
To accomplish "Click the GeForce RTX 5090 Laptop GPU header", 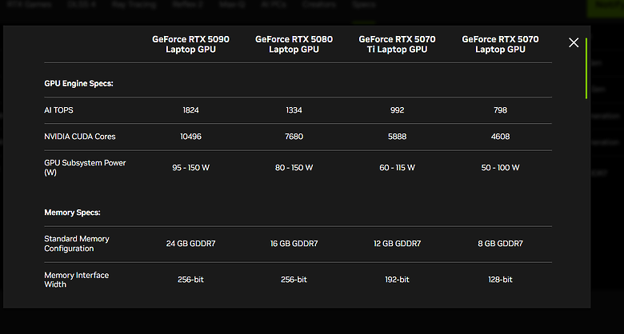I will (x=190, y=44).
